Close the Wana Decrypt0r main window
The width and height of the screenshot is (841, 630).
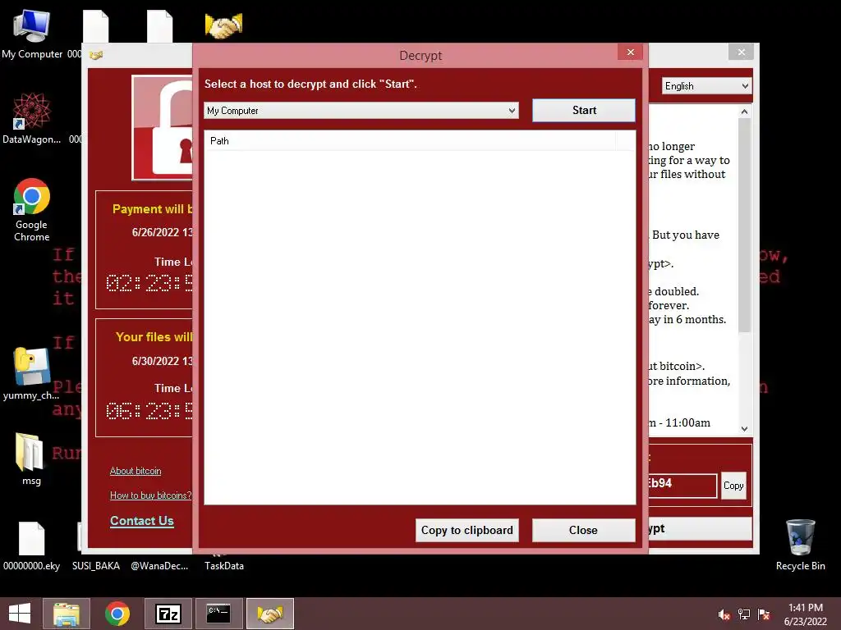click(x=742, y=52)
